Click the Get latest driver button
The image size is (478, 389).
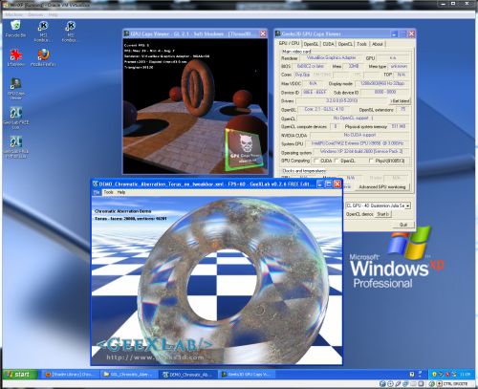click(x=400, y=100)
